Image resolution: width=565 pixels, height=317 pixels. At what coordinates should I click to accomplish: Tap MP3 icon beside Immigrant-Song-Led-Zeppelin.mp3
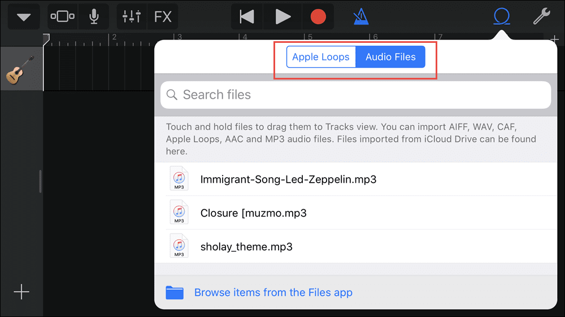tap(179, 179)
